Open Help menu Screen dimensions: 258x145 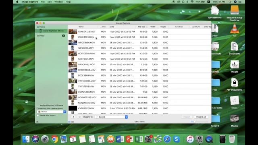click(68, 2)
